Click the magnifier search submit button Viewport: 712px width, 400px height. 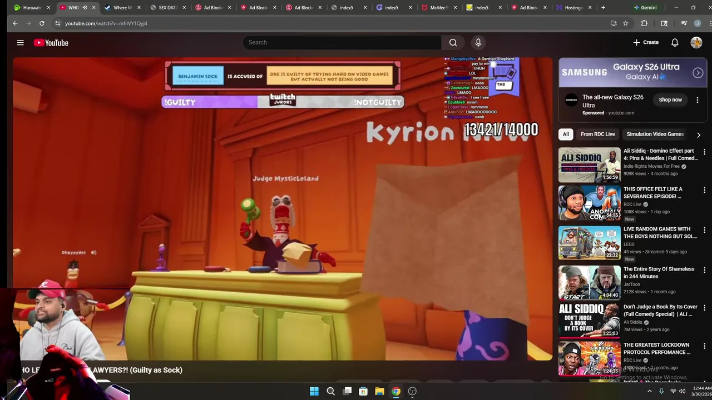453,42
